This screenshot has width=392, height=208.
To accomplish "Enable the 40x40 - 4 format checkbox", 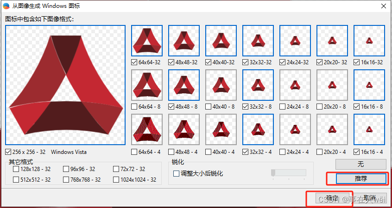I will [208, 152].
